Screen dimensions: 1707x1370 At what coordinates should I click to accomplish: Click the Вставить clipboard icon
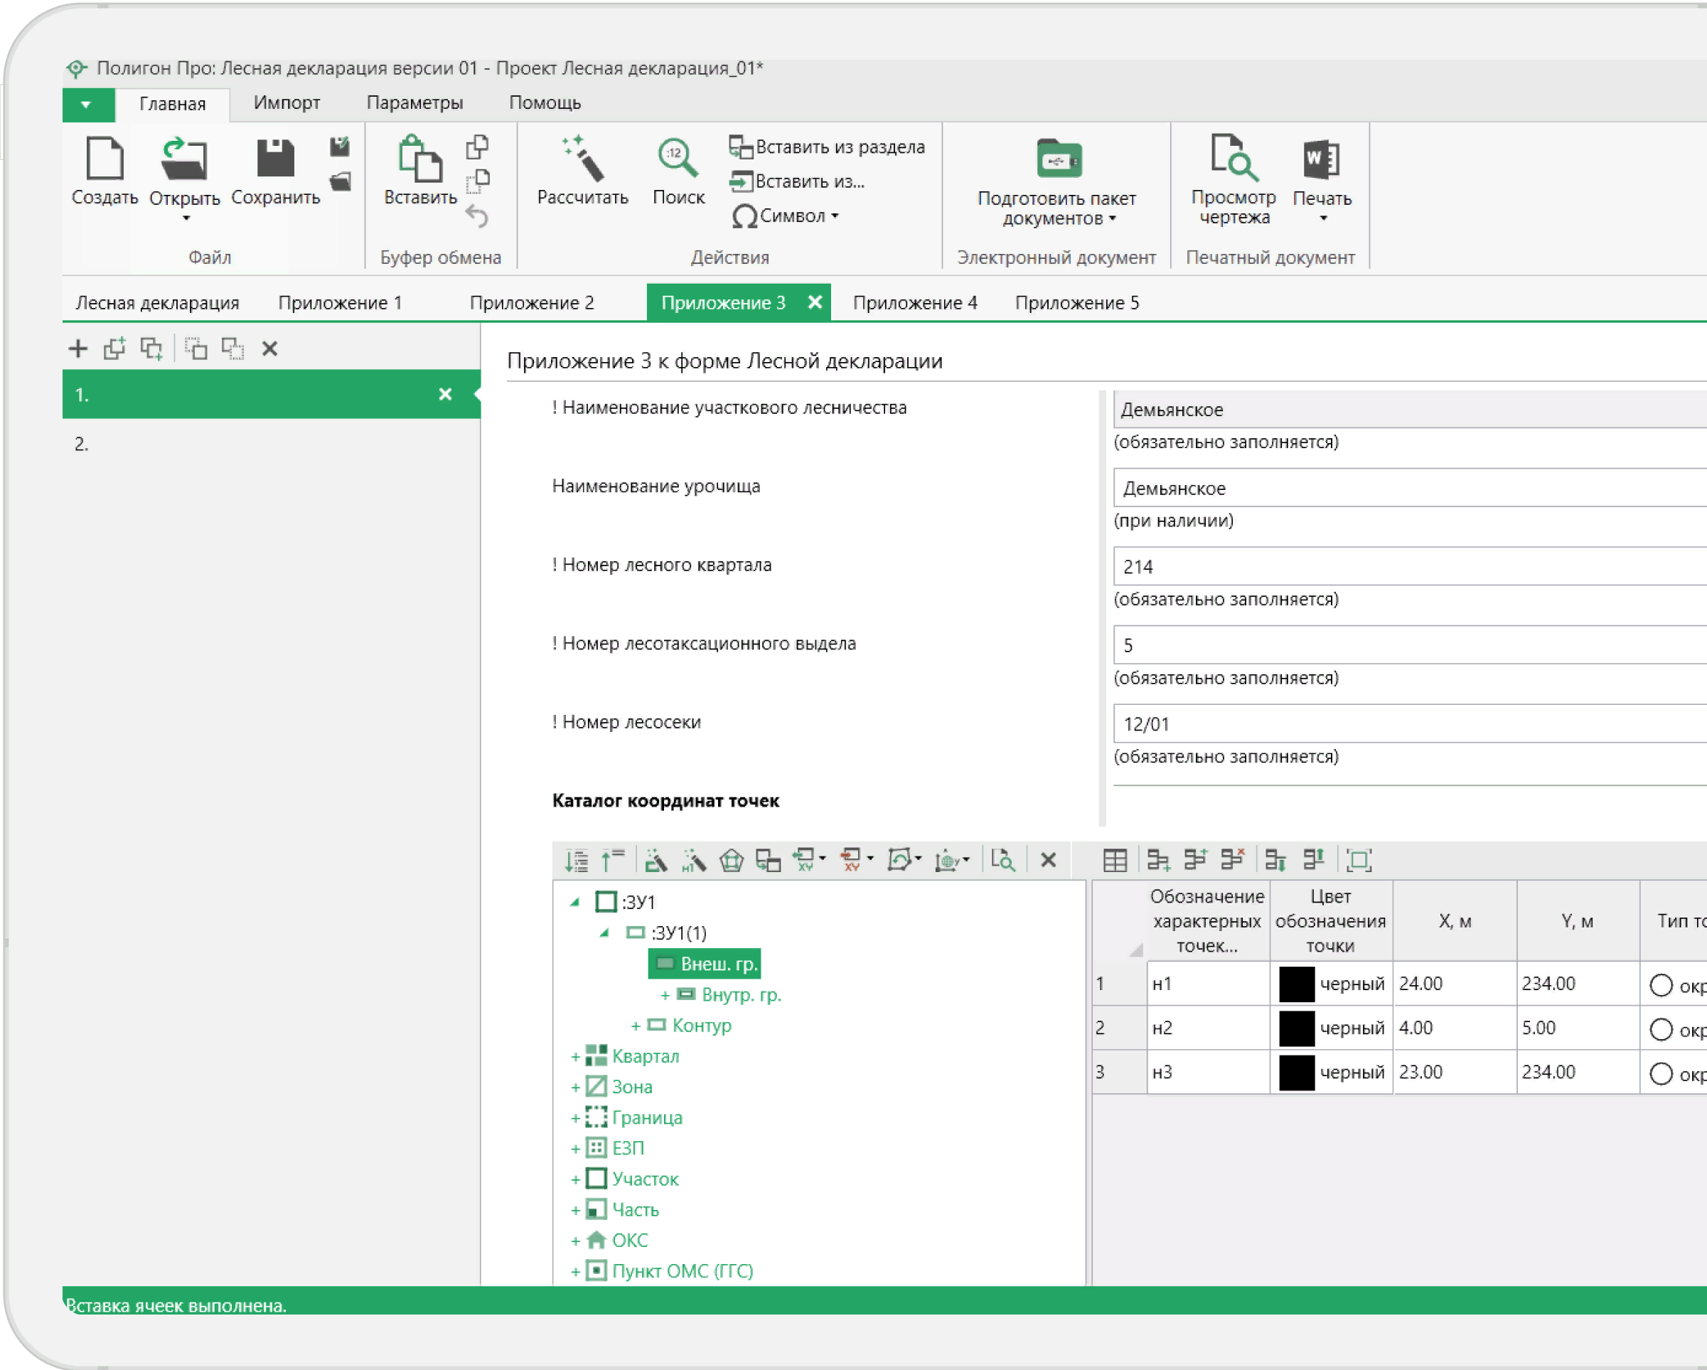(x=419, y=159)
